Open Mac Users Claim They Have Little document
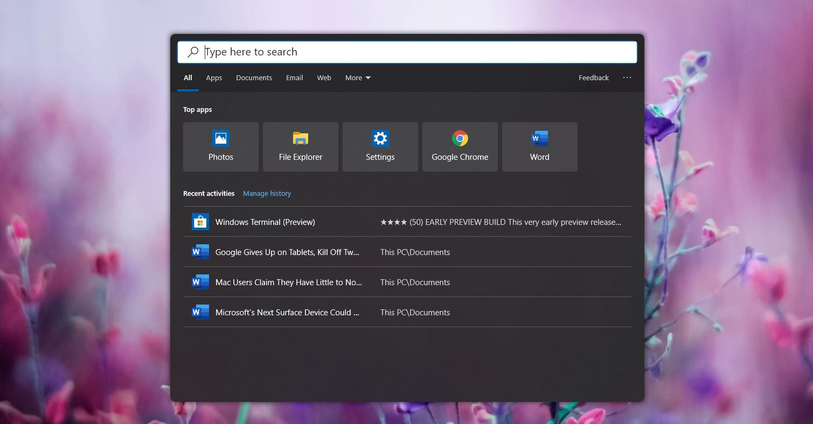This screenshot has width=813, height=424. [407, 282]
